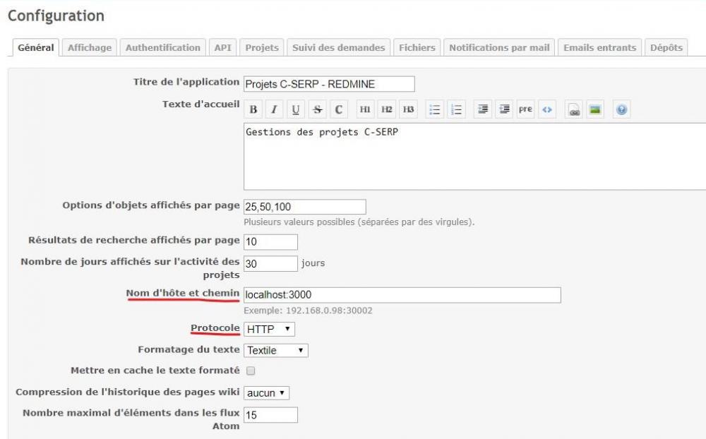This screenshot has height=439, width=706.
Task: Click the italic formatting icon
Action: point(274,109)
